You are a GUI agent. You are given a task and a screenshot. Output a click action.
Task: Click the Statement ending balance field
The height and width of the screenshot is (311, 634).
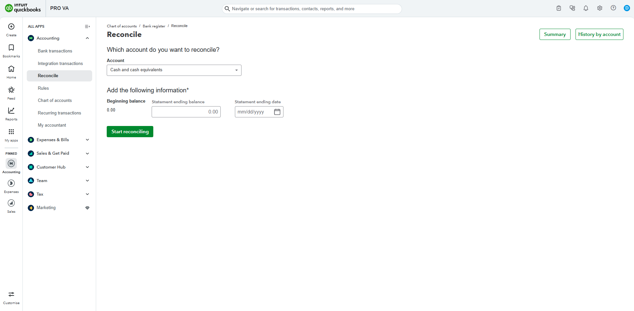pyautogui.click(x=186, y=112)
